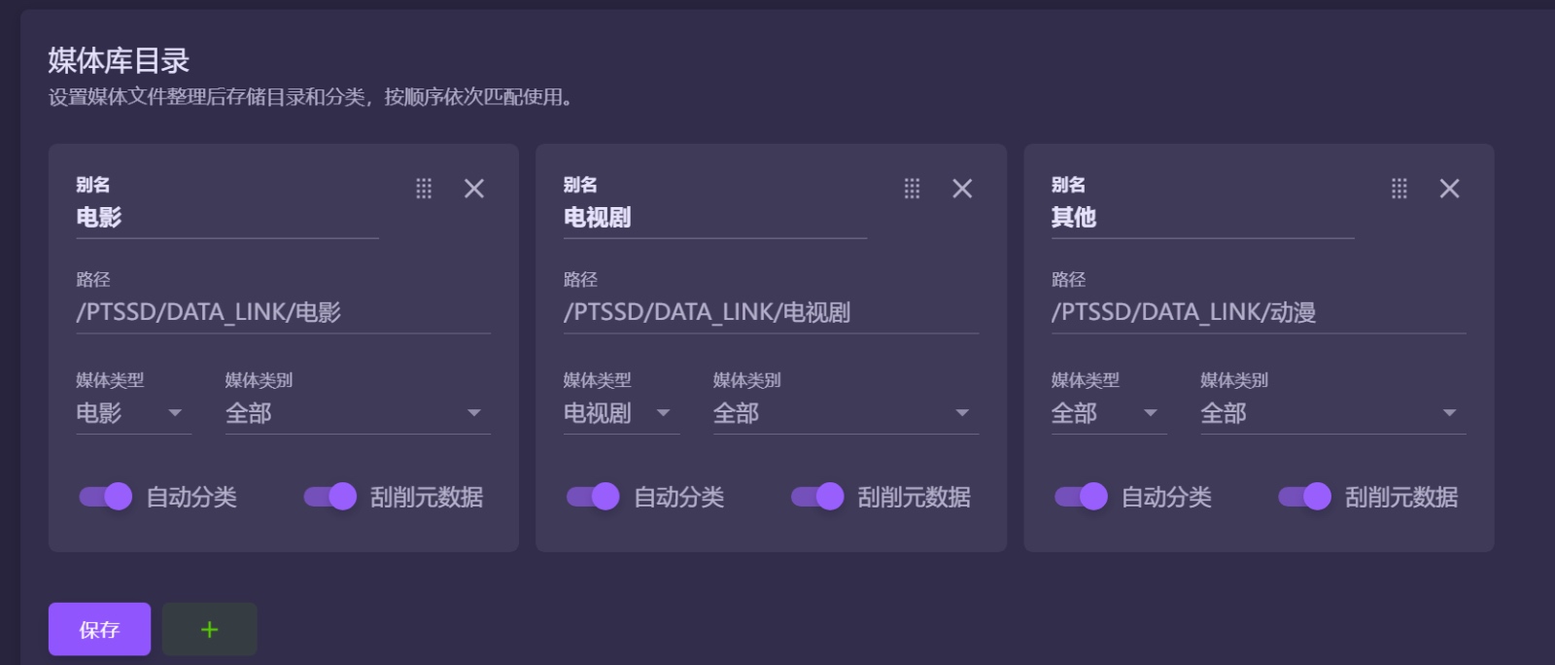The image size is (1555, 665).
Task: Remove the 电影 directory card
Action: coord(474,189)
